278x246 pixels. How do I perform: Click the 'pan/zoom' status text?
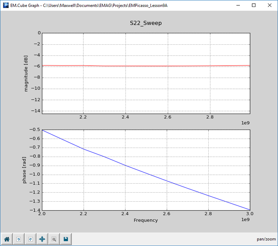[x=266, y=239]
